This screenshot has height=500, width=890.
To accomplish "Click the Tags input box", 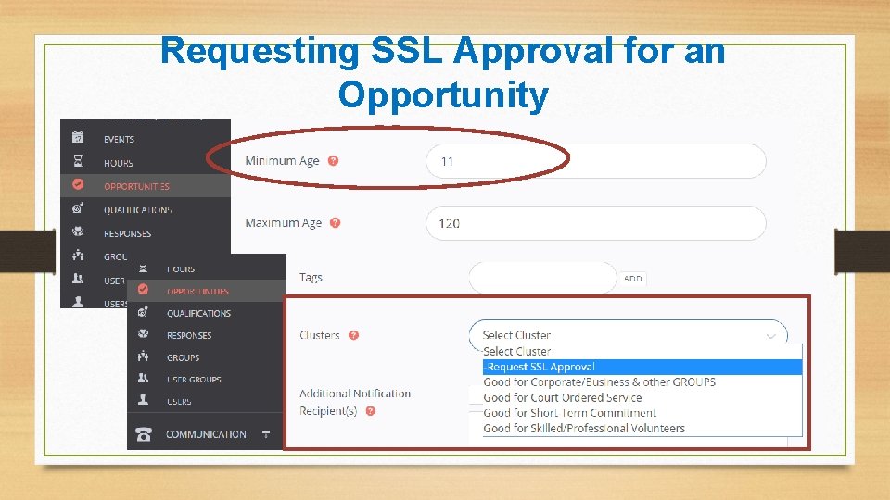I will (x=542, y=278).
